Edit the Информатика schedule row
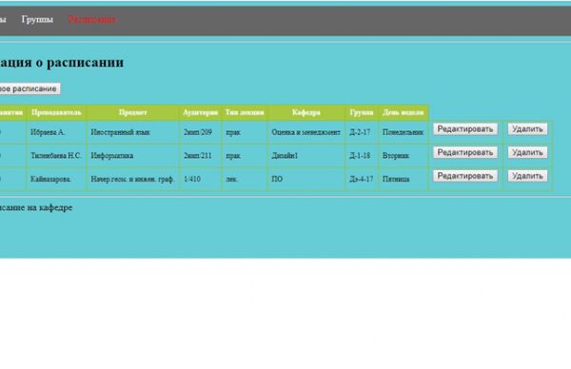 click(465, 152)
